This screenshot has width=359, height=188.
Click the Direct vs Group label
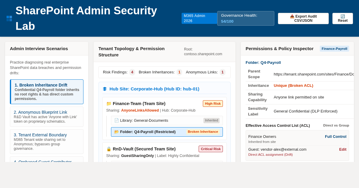click(336, 125)
